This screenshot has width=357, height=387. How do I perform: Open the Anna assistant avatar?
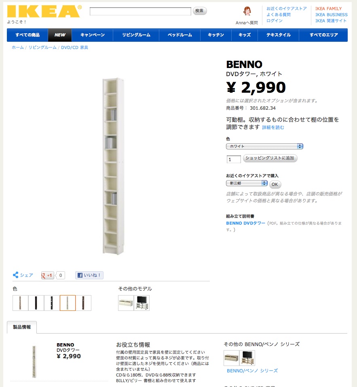click(247, 11)
